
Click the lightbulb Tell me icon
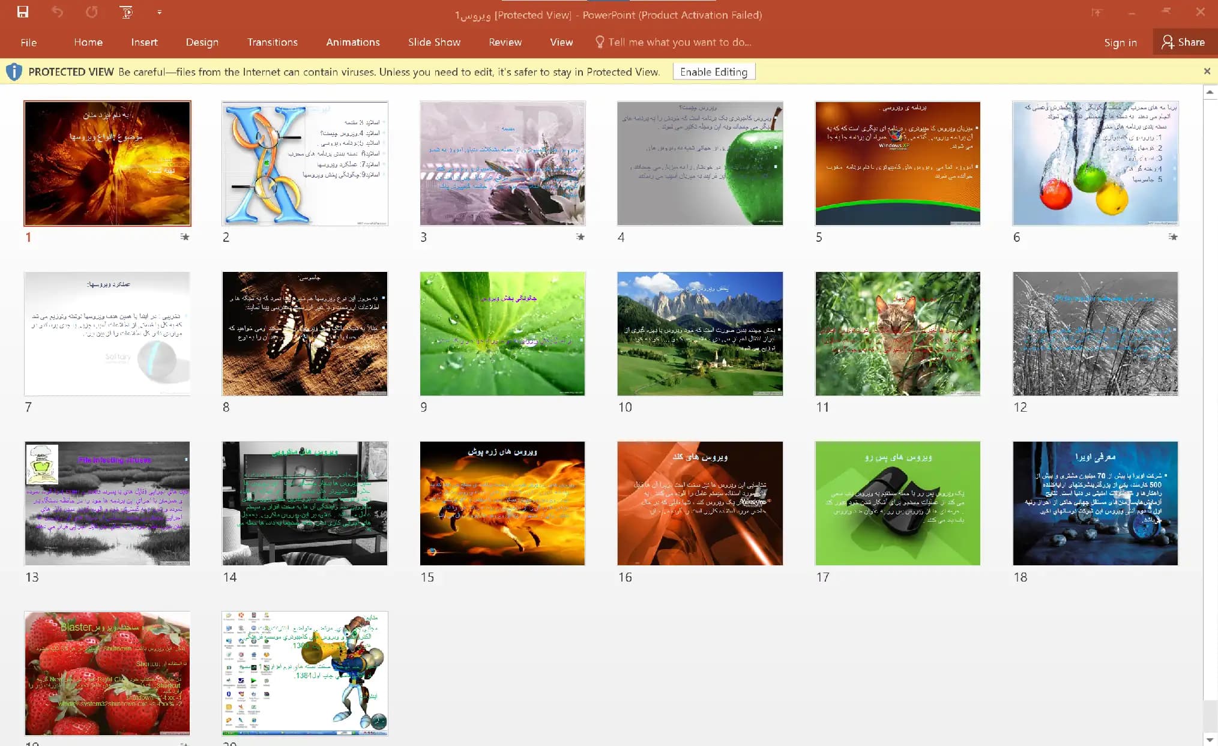click(x=599, y=42)
